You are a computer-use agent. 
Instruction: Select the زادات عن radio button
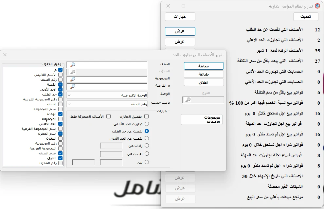click(x=147, y=146)
